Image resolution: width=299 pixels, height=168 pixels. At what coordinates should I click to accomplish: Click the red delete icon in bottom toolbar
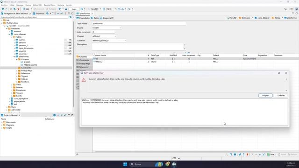pyautogui.click(x=247, y=154)
